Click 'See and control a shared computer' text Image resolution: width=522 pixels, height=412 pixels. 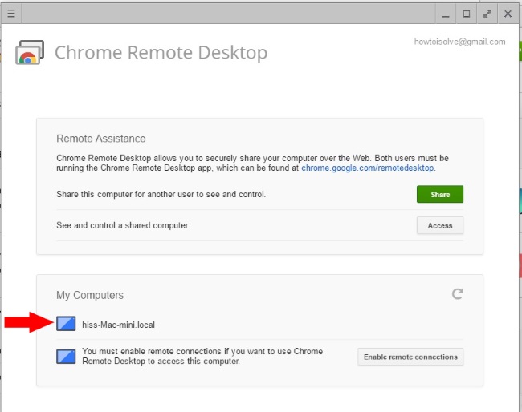pos(123,225)
